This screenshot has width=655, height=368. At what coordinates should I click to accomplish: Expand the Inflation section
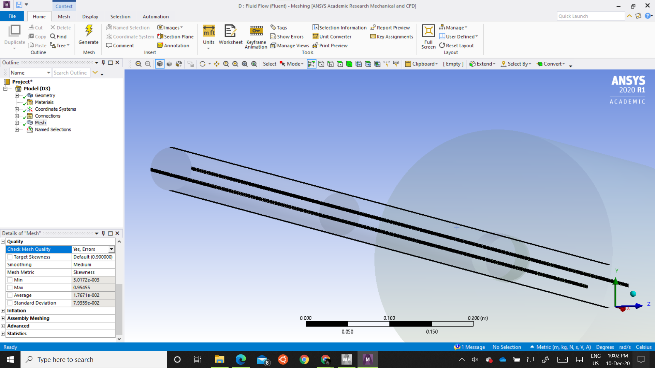3,310
